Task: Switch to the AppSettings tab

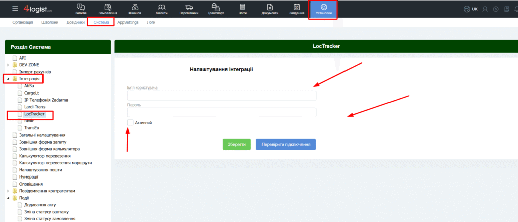Action: tap(127, 23)
